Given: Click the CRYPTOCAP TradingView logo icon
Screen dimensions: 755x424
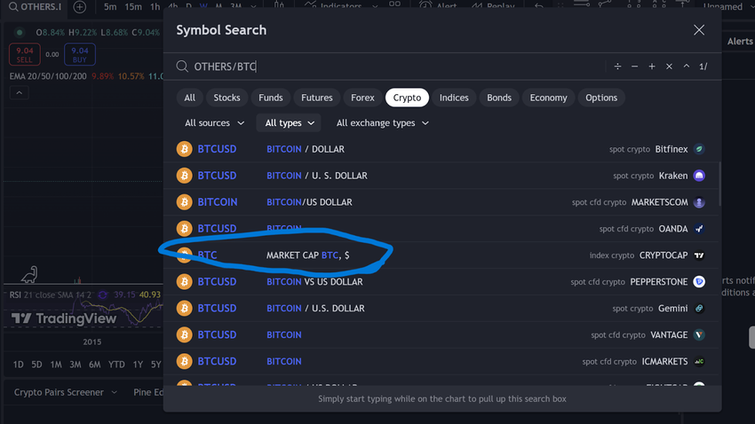Looking at the screenshot, I should click(x=699, y=255).
